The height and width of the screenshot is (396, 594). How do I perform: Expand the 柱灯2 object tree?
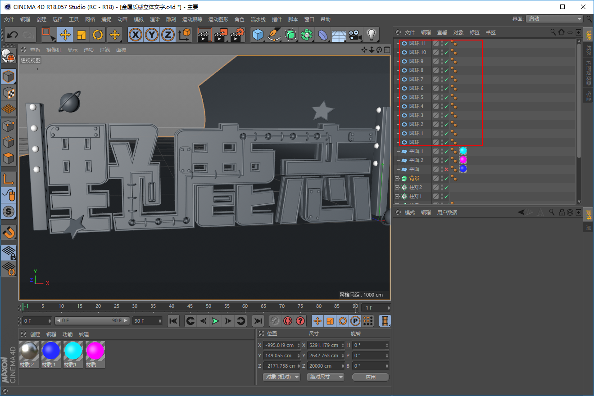pos(397,188)
